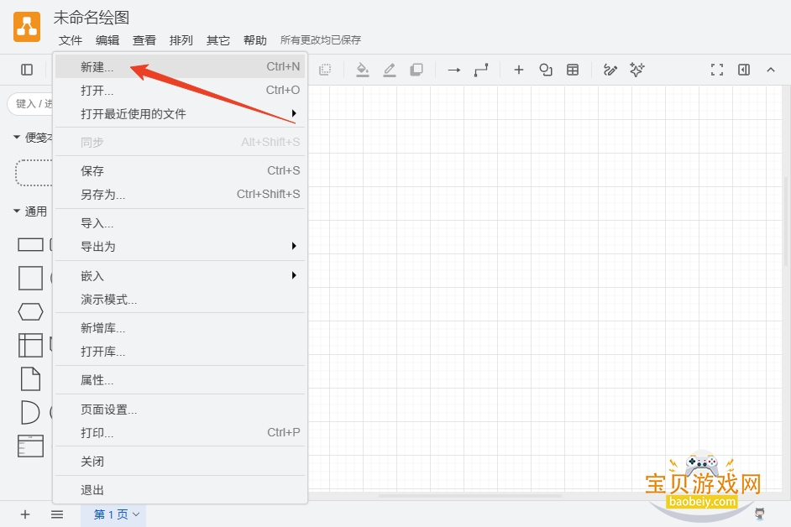Open the insert plus icon in toolbar
The image size is (791, 527).
coord(519,70)
